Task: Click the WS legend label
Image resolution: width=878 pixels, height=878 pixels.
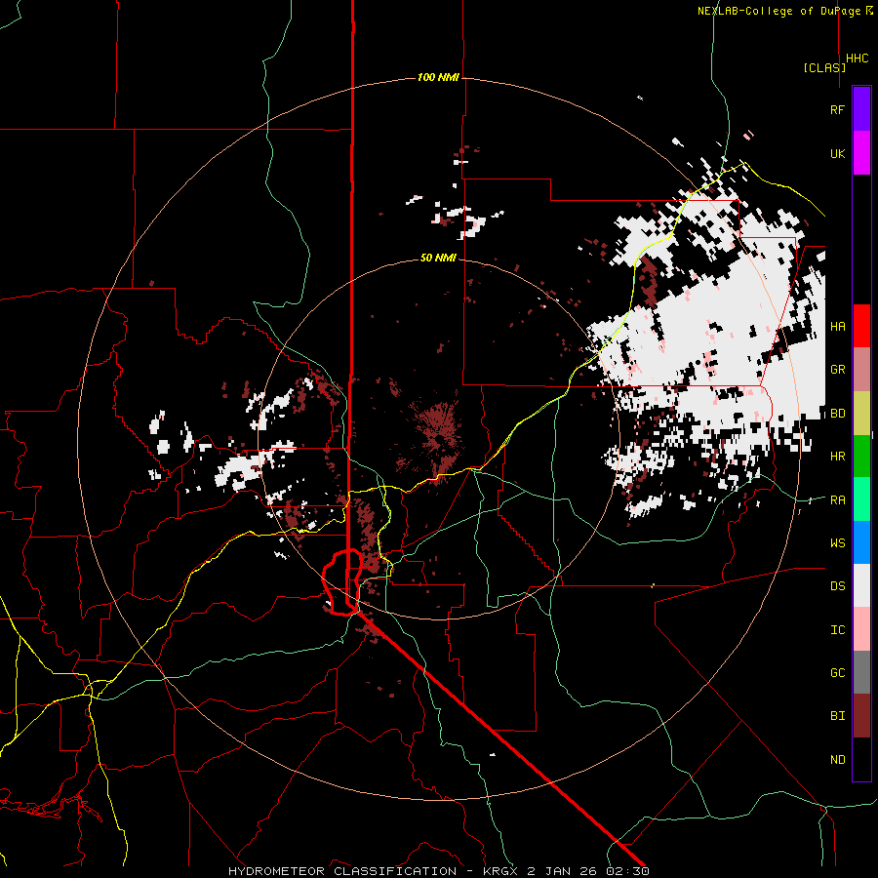Action: coord(837,543)
